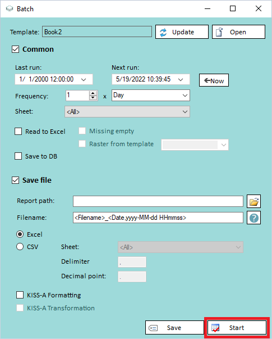The image size is (272, 339).
Task: Click the Update refresh arrows icon
Action: 163,32
